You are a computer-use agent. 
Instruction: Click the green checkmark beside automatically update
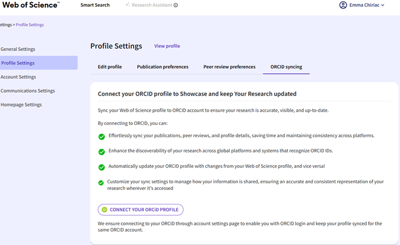click(101, 167)
